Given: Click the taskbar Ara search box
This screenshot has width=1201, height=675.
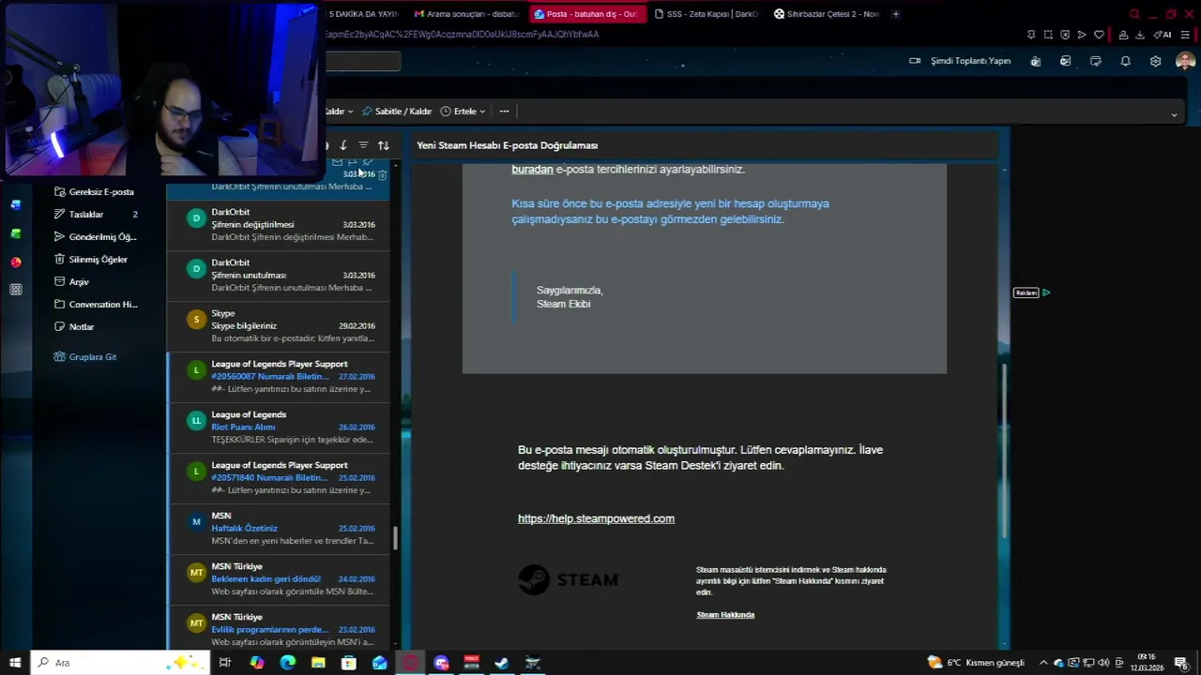Looking at the screenshot, I should pyautogui.click(x=120, y=663).
